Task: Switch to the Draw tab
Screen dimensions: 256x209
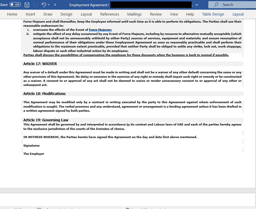Action: click(48, 14)
